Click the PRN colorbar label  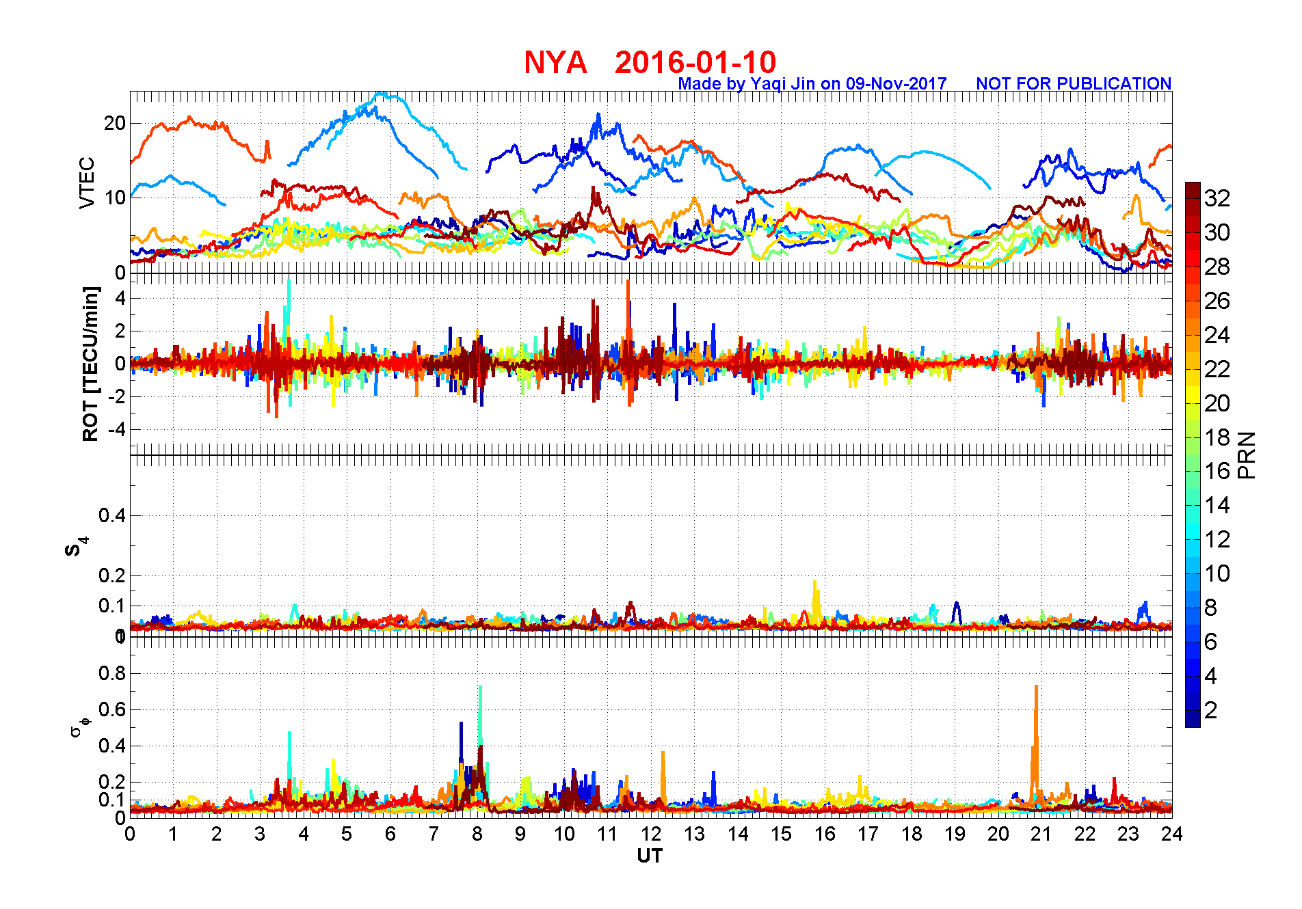pos(1247,454)
